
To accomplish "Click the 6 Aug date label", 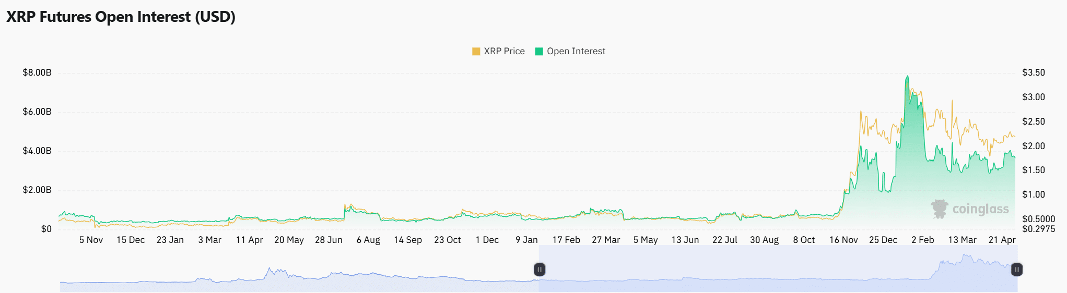I will (368, 240).
